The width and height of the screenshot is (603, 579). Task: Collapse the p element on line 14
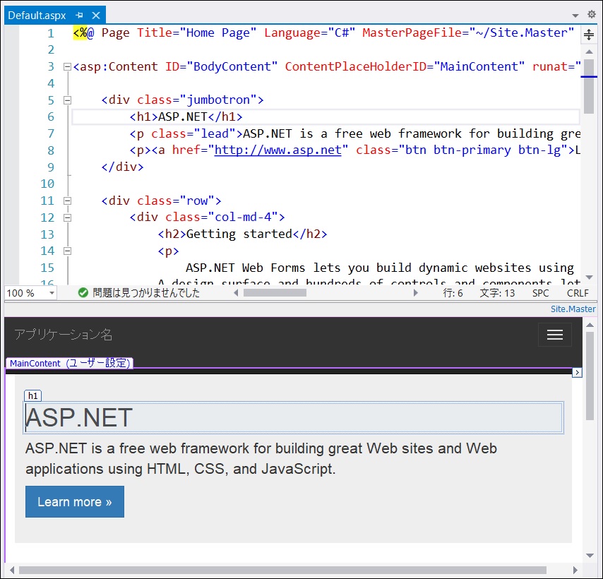click(67, 251)
